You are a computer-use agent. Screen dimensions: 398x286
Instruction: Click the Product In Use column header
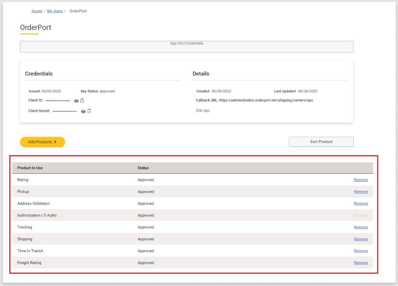30,168
